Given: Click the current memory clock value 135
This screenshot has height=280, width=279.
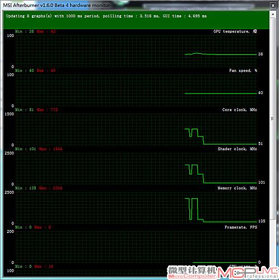Looking at the screenshot, I should pos(262,221).
